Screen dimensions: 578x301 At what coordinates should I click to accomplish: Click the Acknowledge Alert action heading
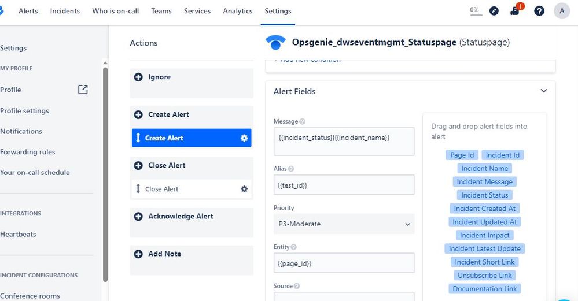click(x=181, y=217)
